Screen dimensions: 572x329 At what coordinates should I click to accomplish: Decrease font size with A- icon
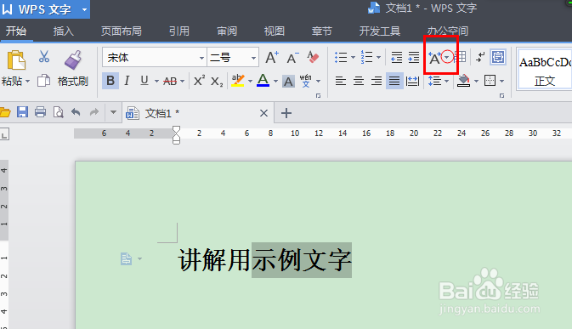(x=292, y=58)
